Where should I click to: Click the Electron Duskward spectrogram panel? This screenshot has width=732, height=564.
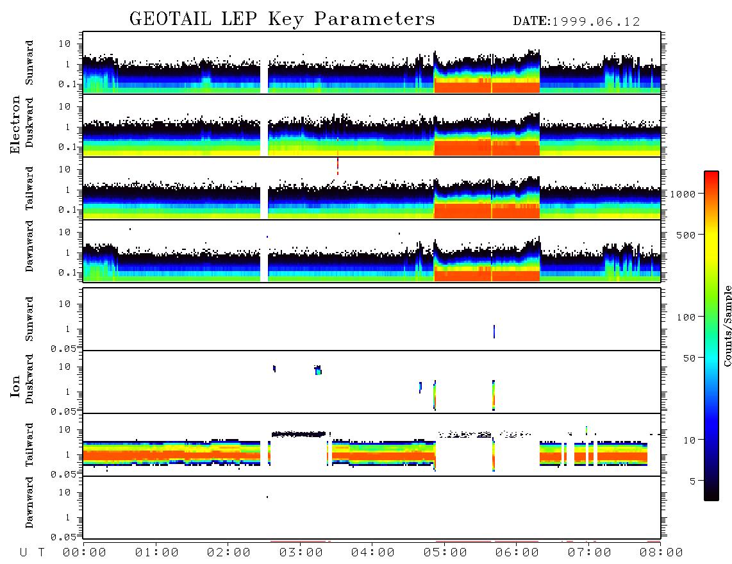tap(372, 125)
